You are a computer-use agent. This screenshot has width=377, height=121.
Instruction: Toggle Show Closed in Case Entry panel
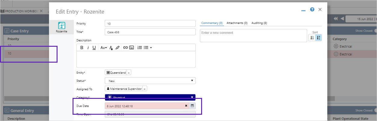click(375, 31)
